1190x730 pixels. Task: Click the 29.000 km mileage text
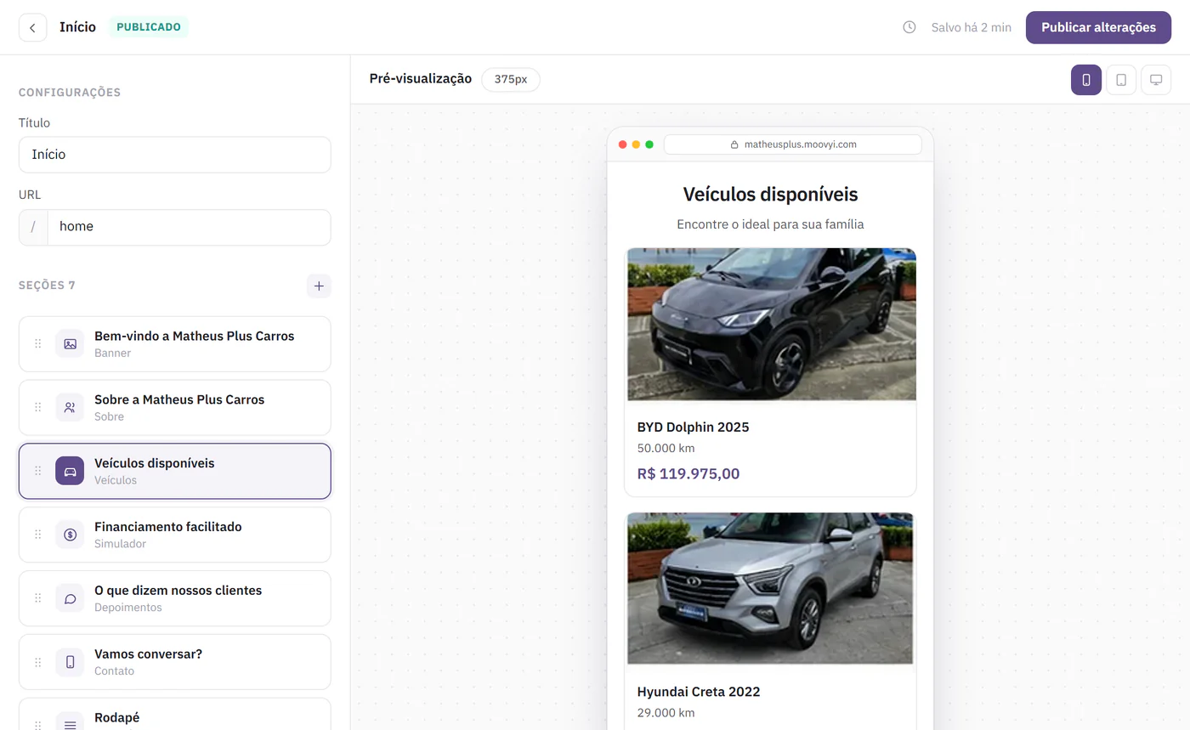[666, 712]
